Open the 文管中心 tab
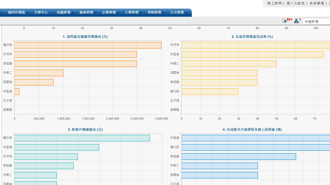330x185 pixels. 41,12
